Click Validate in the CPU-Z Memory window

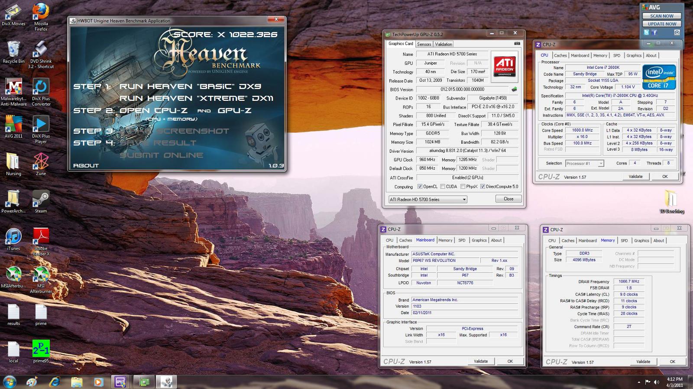(x=643, y=362)
